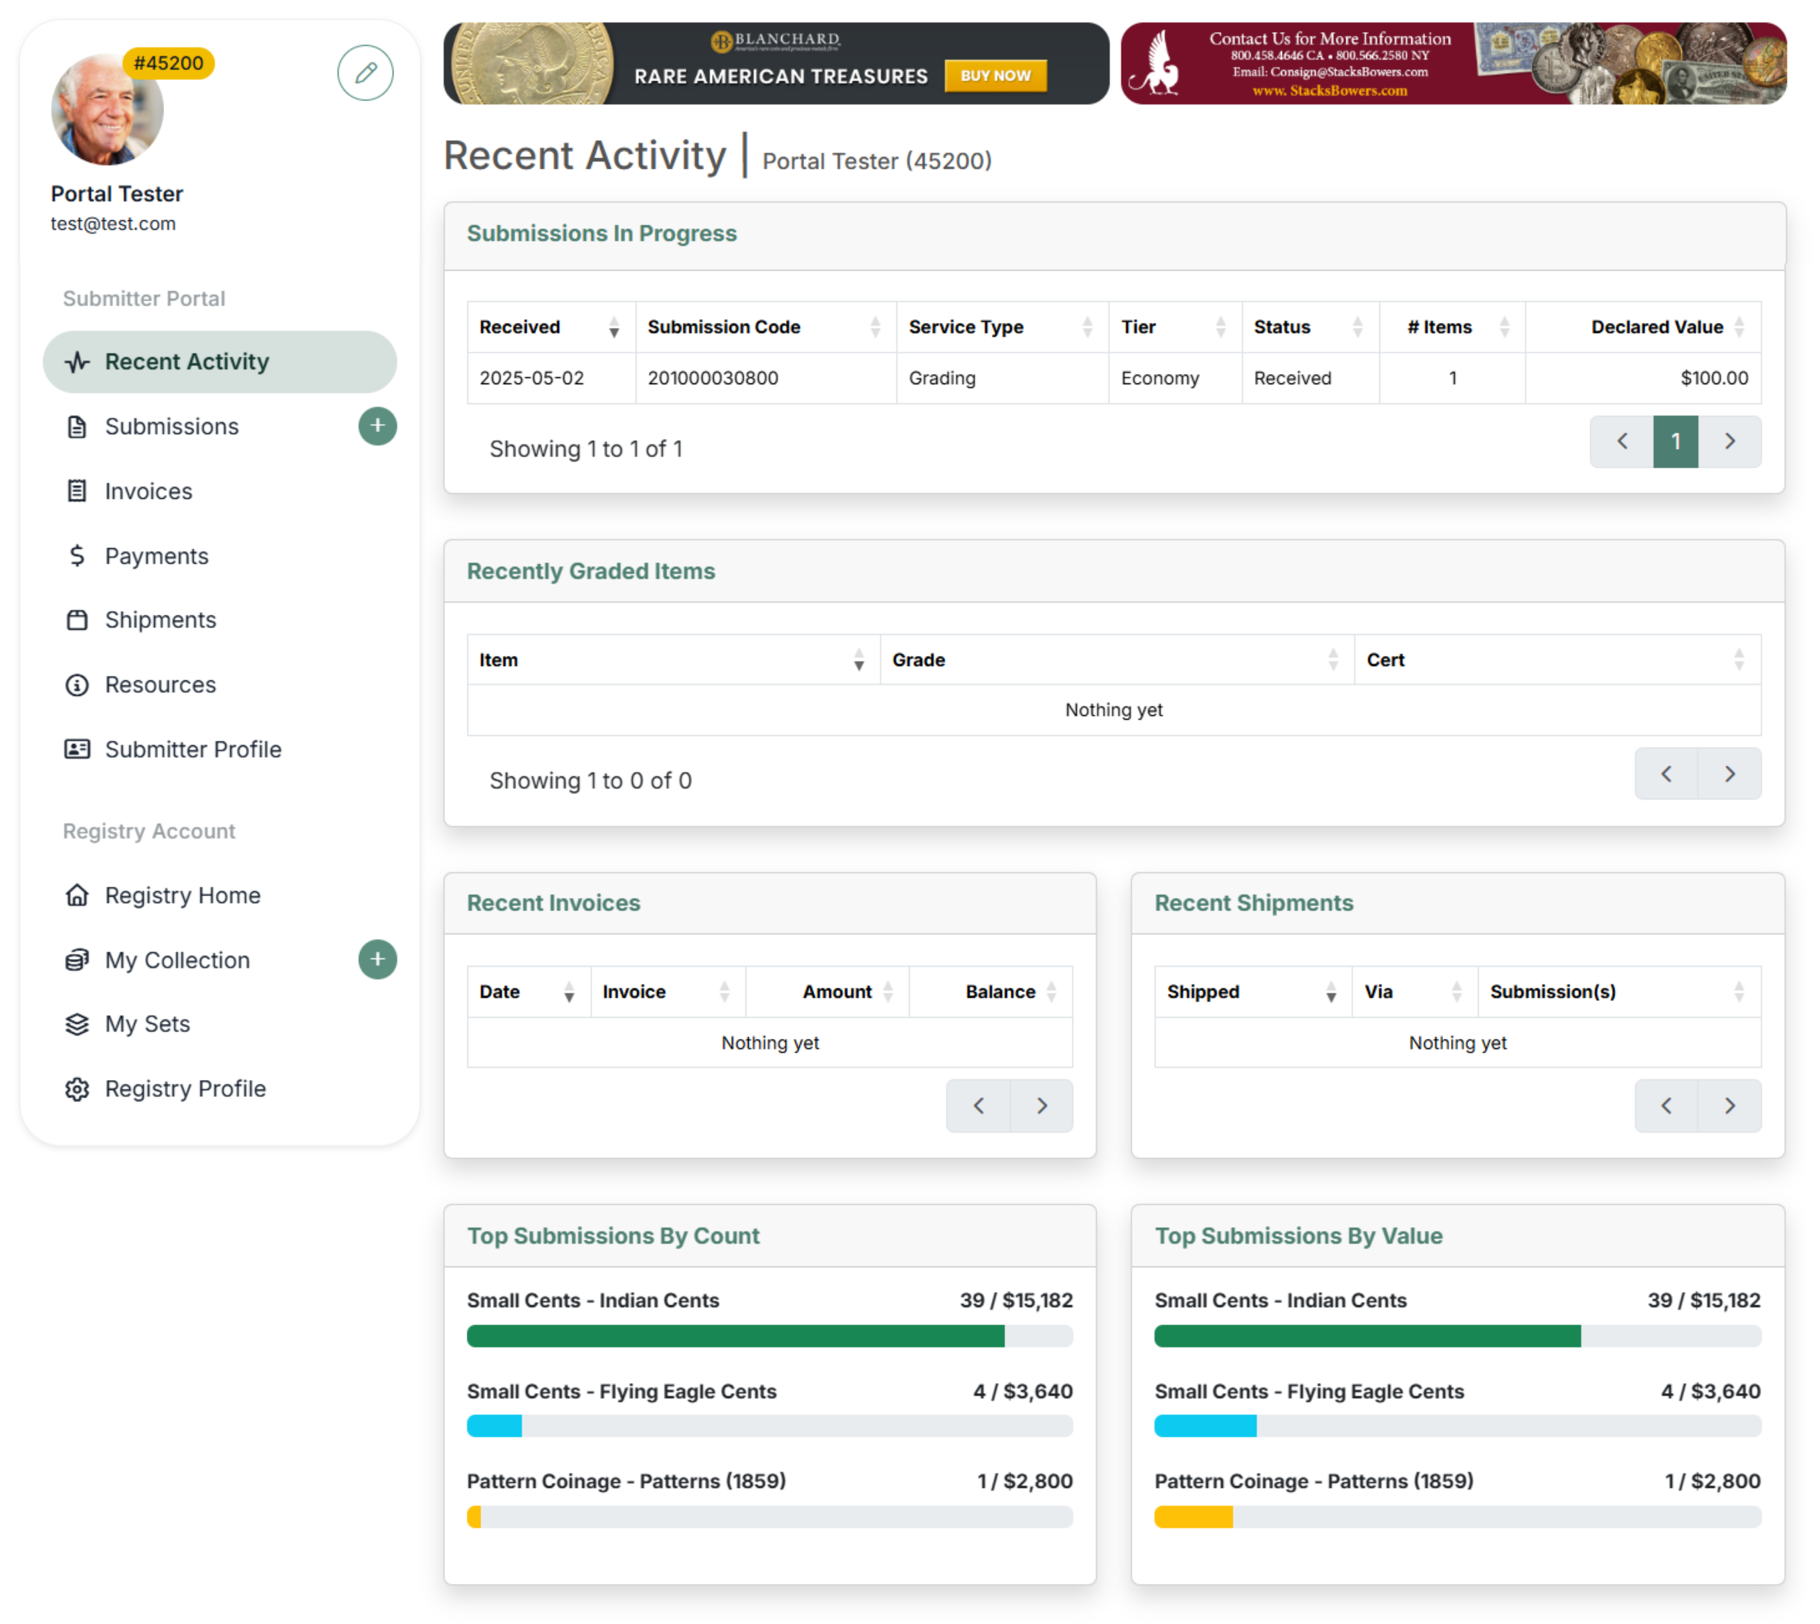The width and height of the screenshot is (1820, 1624).
Task: Click previous chevron in Recent Invoices
Action: [978, 1105]
